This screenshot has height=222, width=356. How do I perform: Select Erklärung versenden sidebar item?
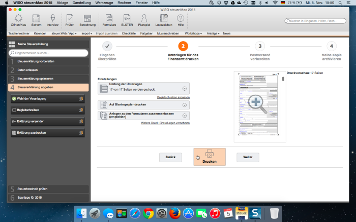tap(48, 121)
